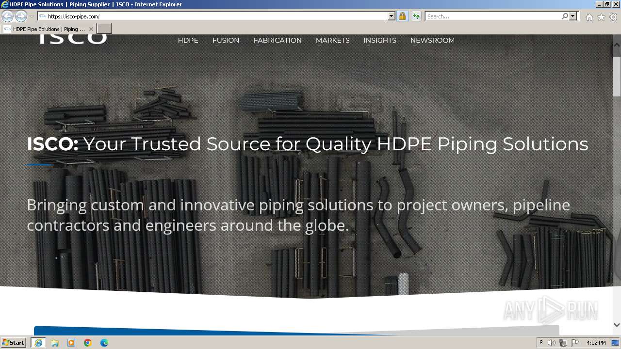The height and width of the screenshot is (349, 621).
Task: Click the 4:02 PM clock
Action: [x=596, y=343]
